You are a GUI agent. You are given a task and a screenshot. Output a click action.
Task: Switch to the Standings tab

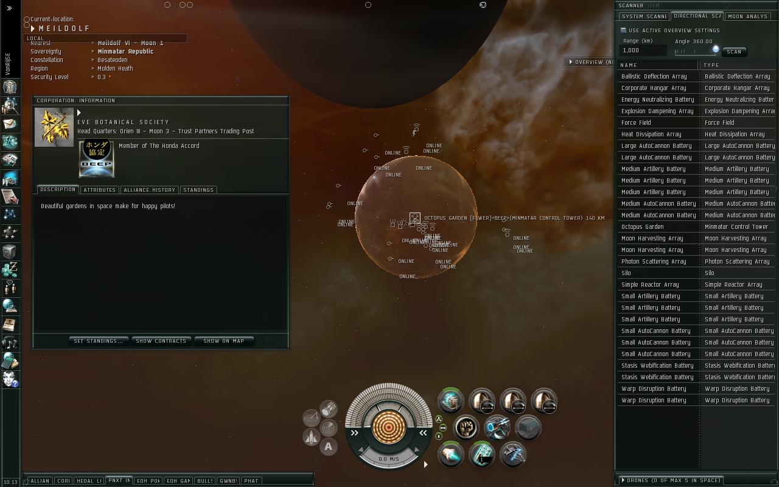(198, 190)
